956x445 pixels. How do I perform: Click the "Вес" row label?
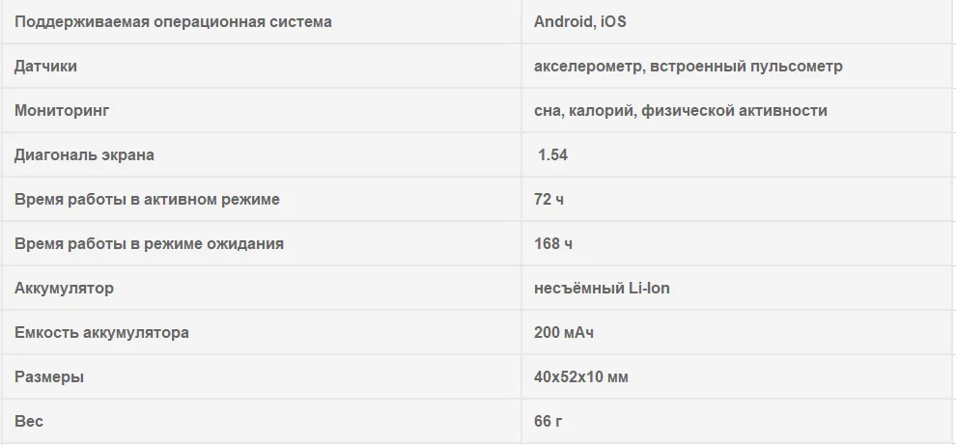(x=29, y=421)
